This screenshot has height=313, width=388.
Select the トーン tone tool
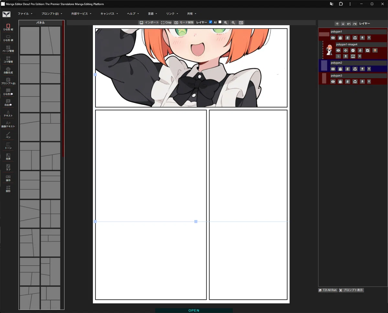[8, 146]
